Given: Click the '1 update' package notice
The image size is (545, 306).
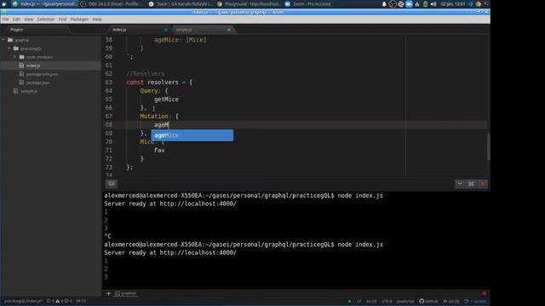Looking at the screenshot, I should pyautogui.click(x=475, y=302).
